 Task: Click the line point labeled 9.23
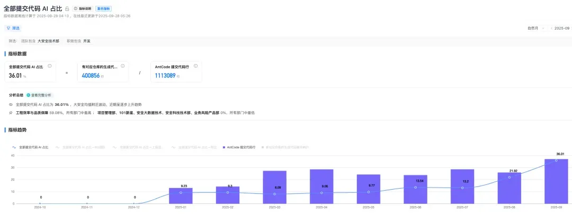pos(181,192)
